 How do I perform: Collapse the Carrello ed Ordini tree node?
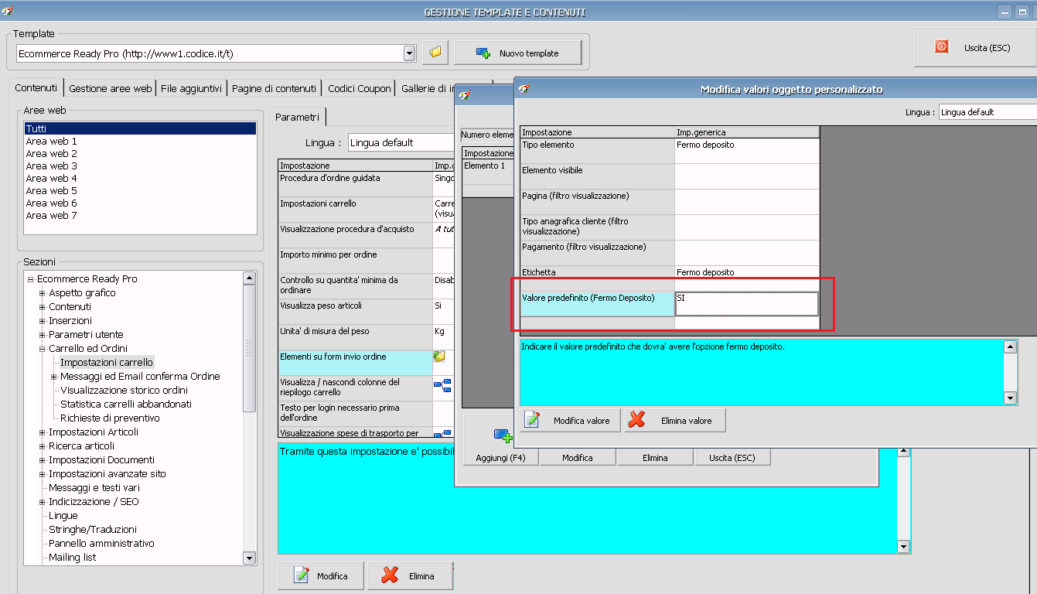click(x=43, y=349)
